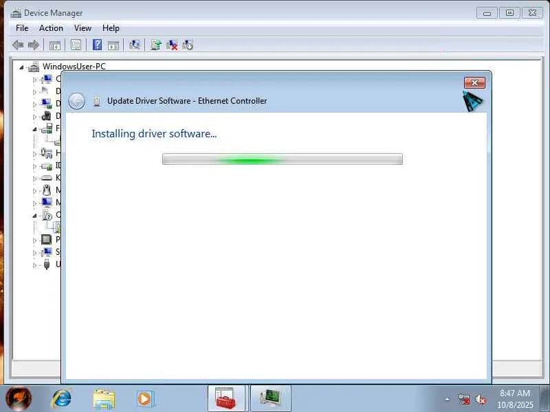Click the blue question mark Help icon
This screenshot has width=550, height=412.
97,45
